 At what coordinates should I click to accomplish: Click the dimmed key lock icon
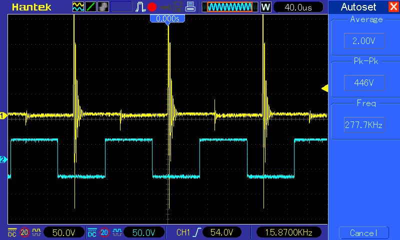coord(165,7)
